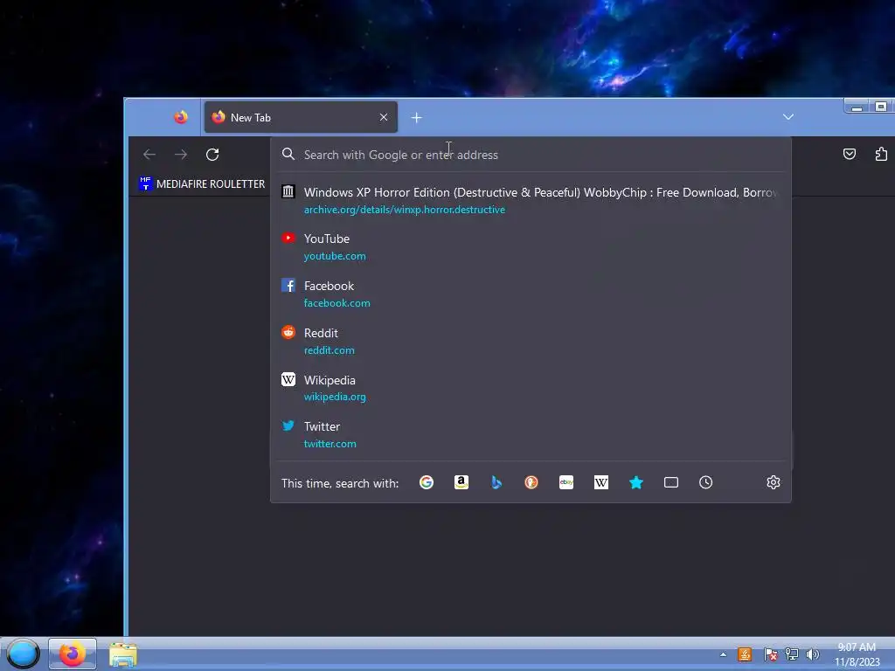
Task: Open Wikipedia suggestion row
Action: pyautogui.click(x=531, y=388)
